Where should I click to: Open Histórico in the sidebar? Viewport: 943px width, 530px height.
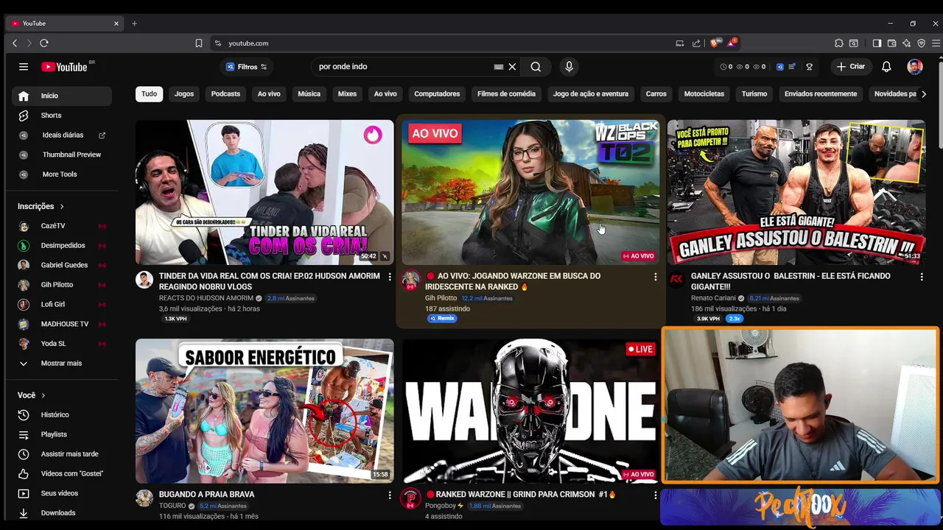[62, 415]
